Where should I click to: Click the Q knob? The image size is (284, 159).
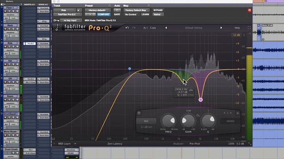click(x=208, y=121)
